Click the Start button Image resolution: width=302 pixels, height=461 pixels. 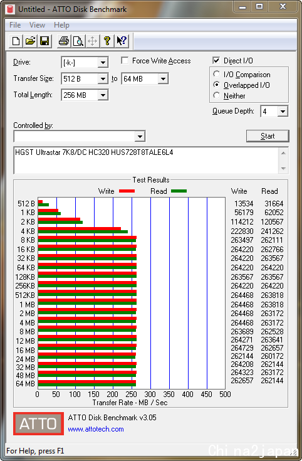pyautogui.click(x=268, y=136)
